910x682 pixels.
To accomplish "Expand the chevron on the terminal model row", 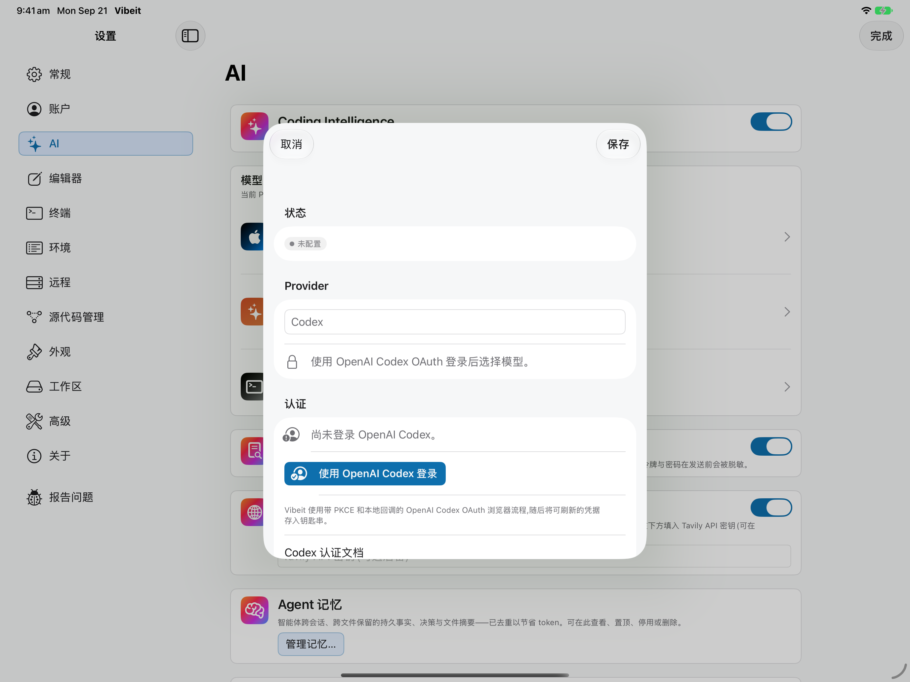I will click(x=787, y=387).
